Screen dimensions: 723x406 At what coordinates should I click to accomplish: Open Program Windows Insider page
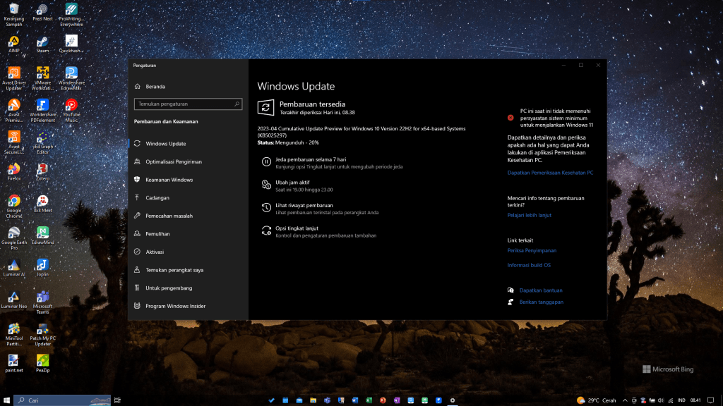coord(176,306)
